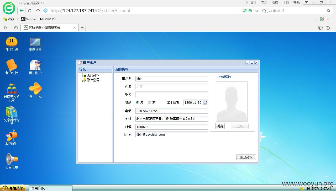
Task: Click the empty 职位 position field
Action: 172,94
